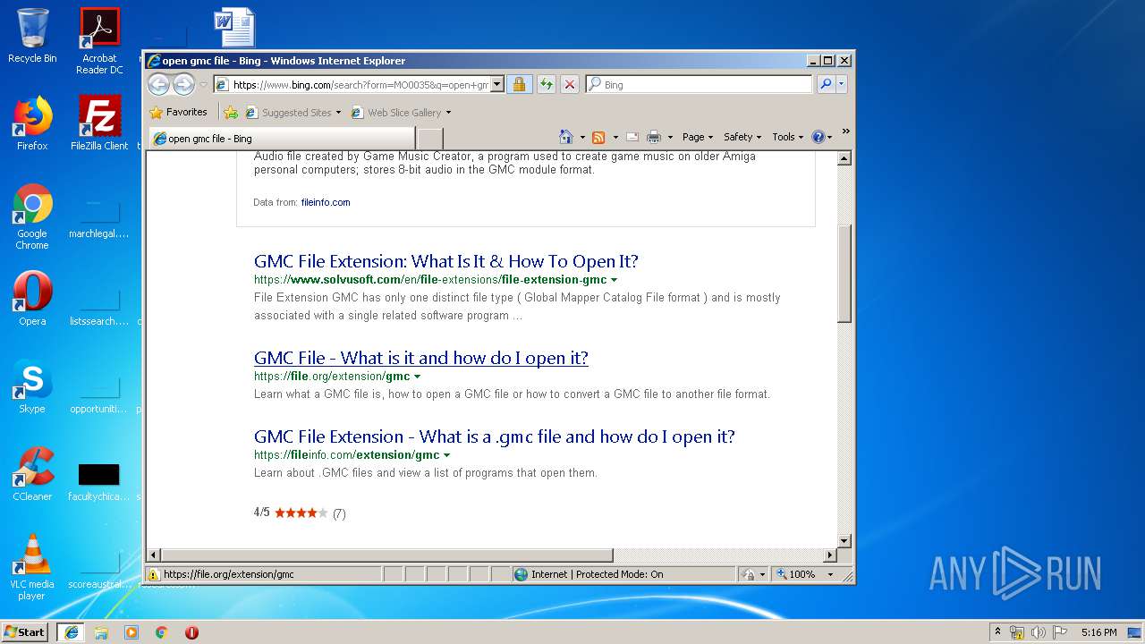Click horizontal scrollbar right arrow

tap(829, 555)
